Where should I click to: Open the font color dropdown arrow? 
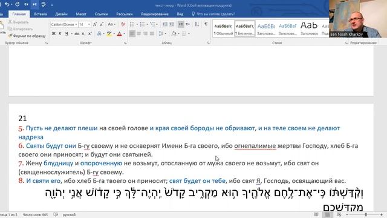point(124,34)
